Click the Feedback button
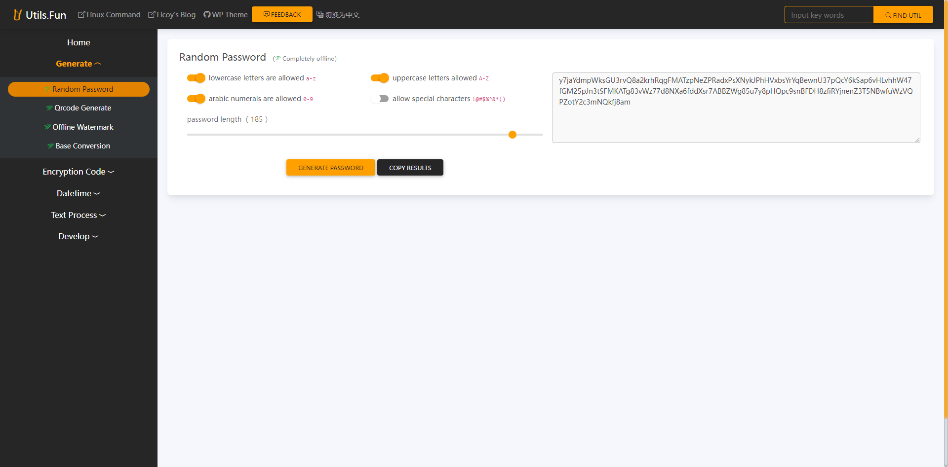 (282, 14)
